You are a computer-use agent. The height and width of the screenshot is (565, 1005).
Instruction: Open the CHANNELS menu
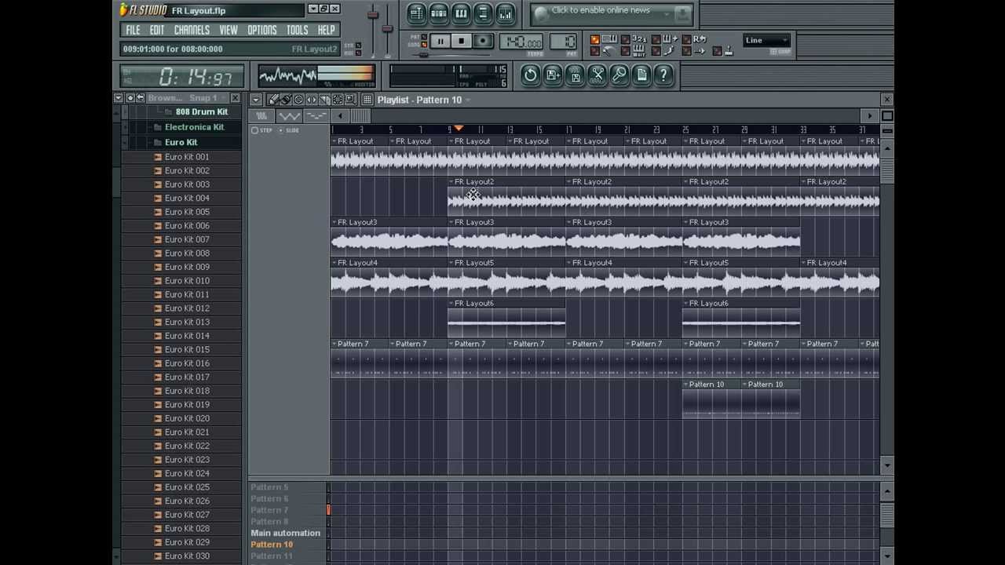[192, 30]
